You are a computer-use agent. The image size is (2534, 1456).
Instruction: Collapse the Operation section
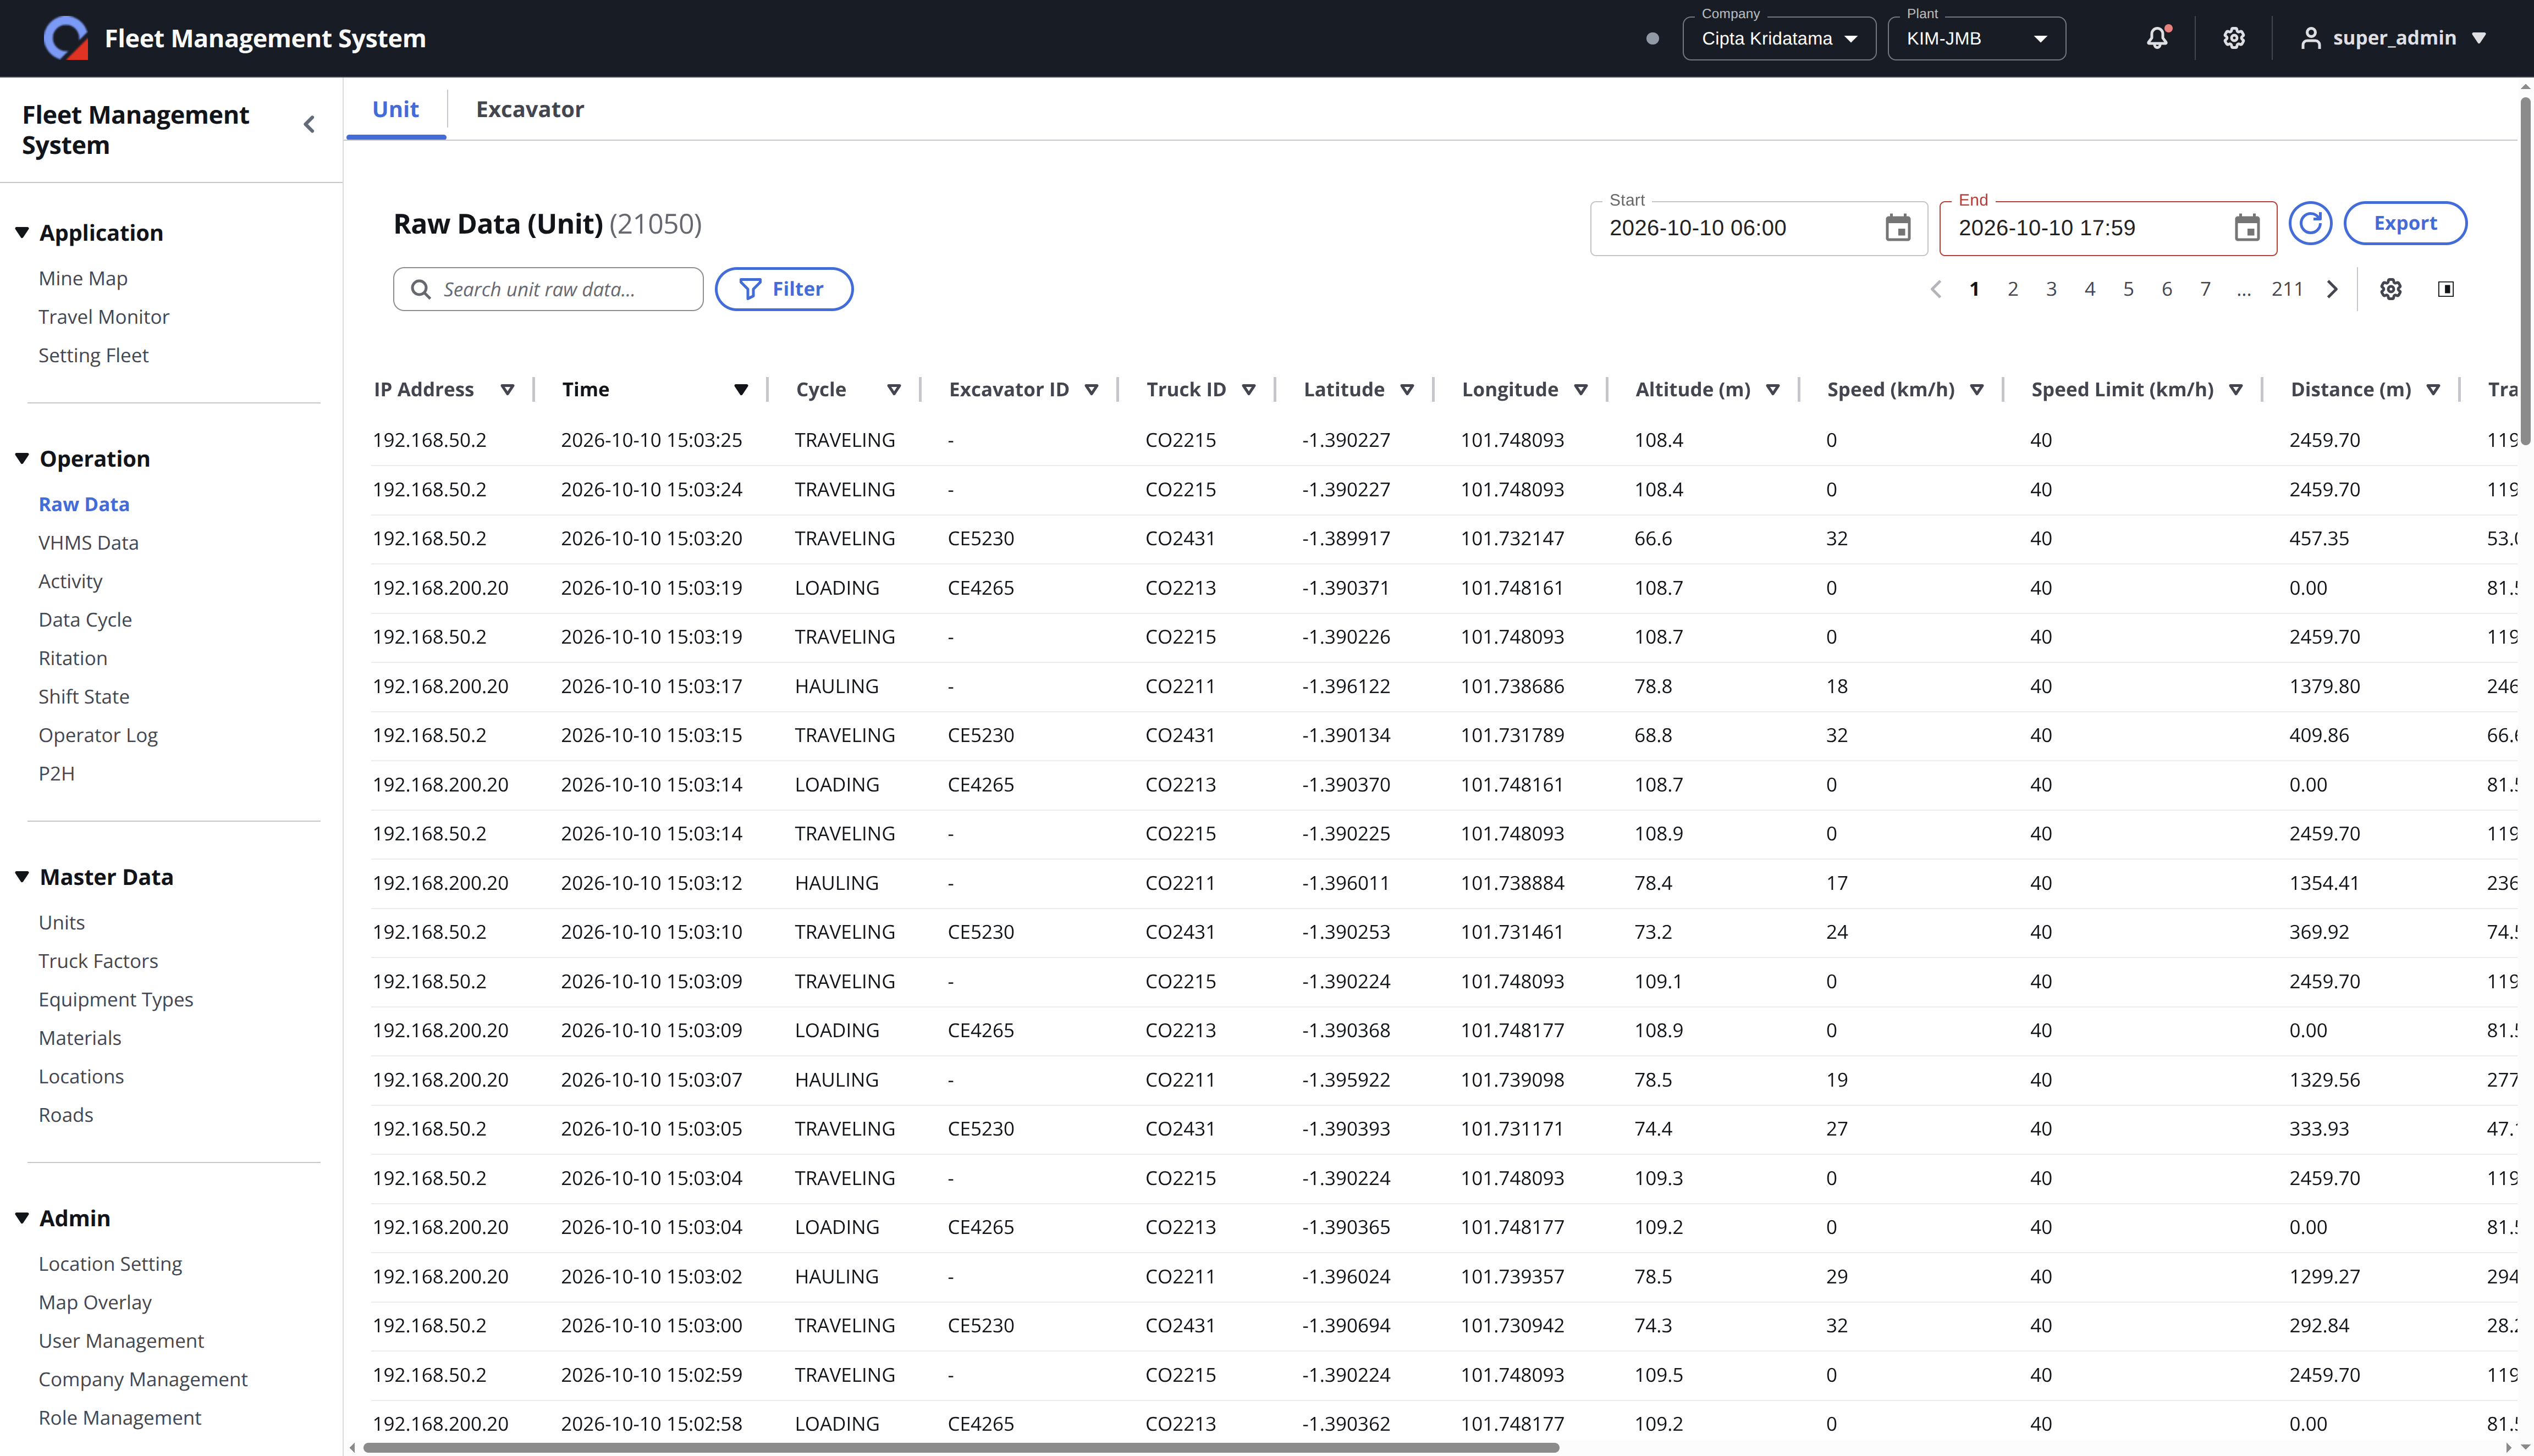point(22,458)
